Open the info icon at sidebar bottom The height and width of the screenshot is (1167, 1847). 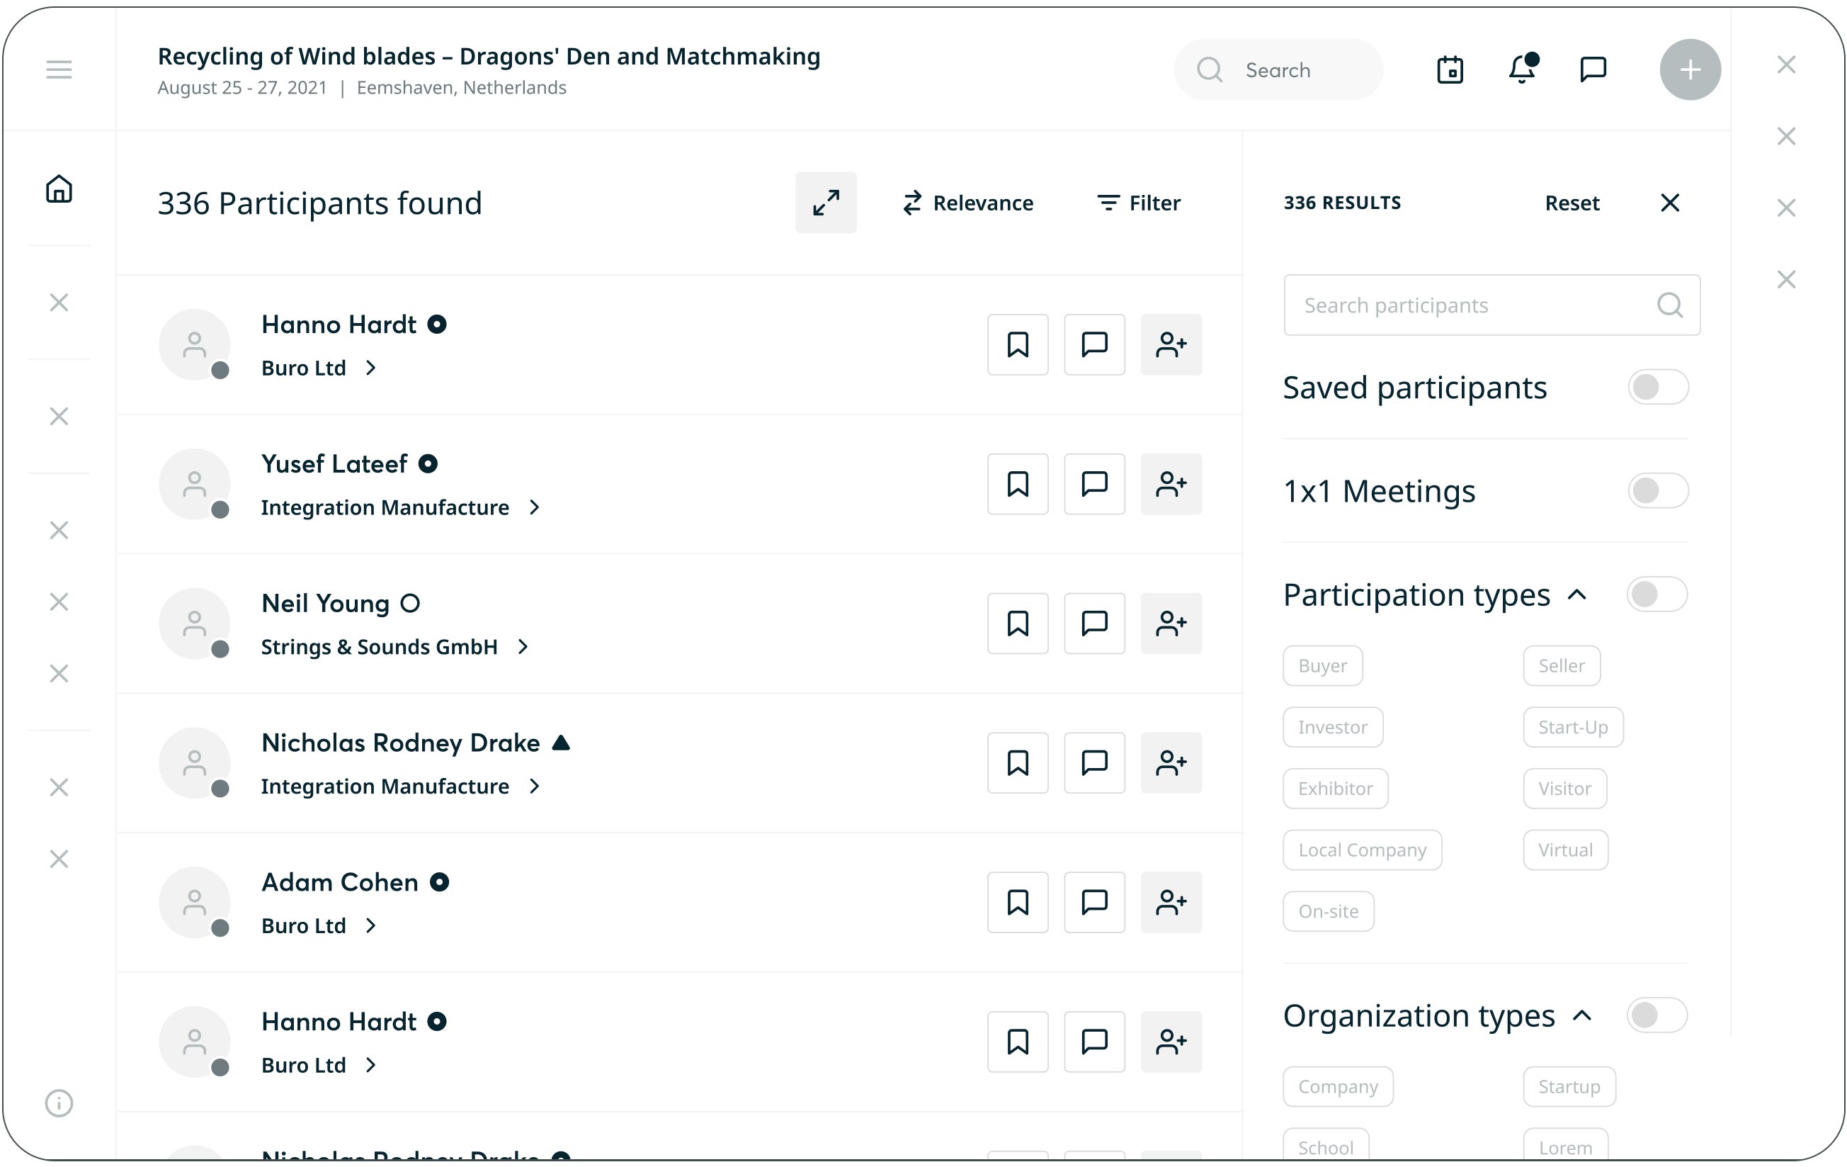click(x=58, y=1103)
